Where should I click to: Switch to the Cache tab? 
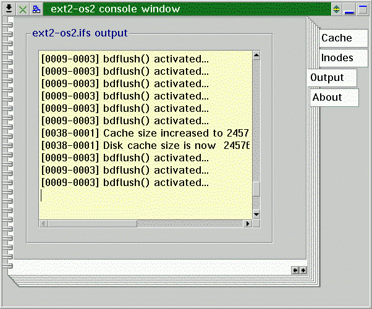pyautogui.click(x=337, y=38)
